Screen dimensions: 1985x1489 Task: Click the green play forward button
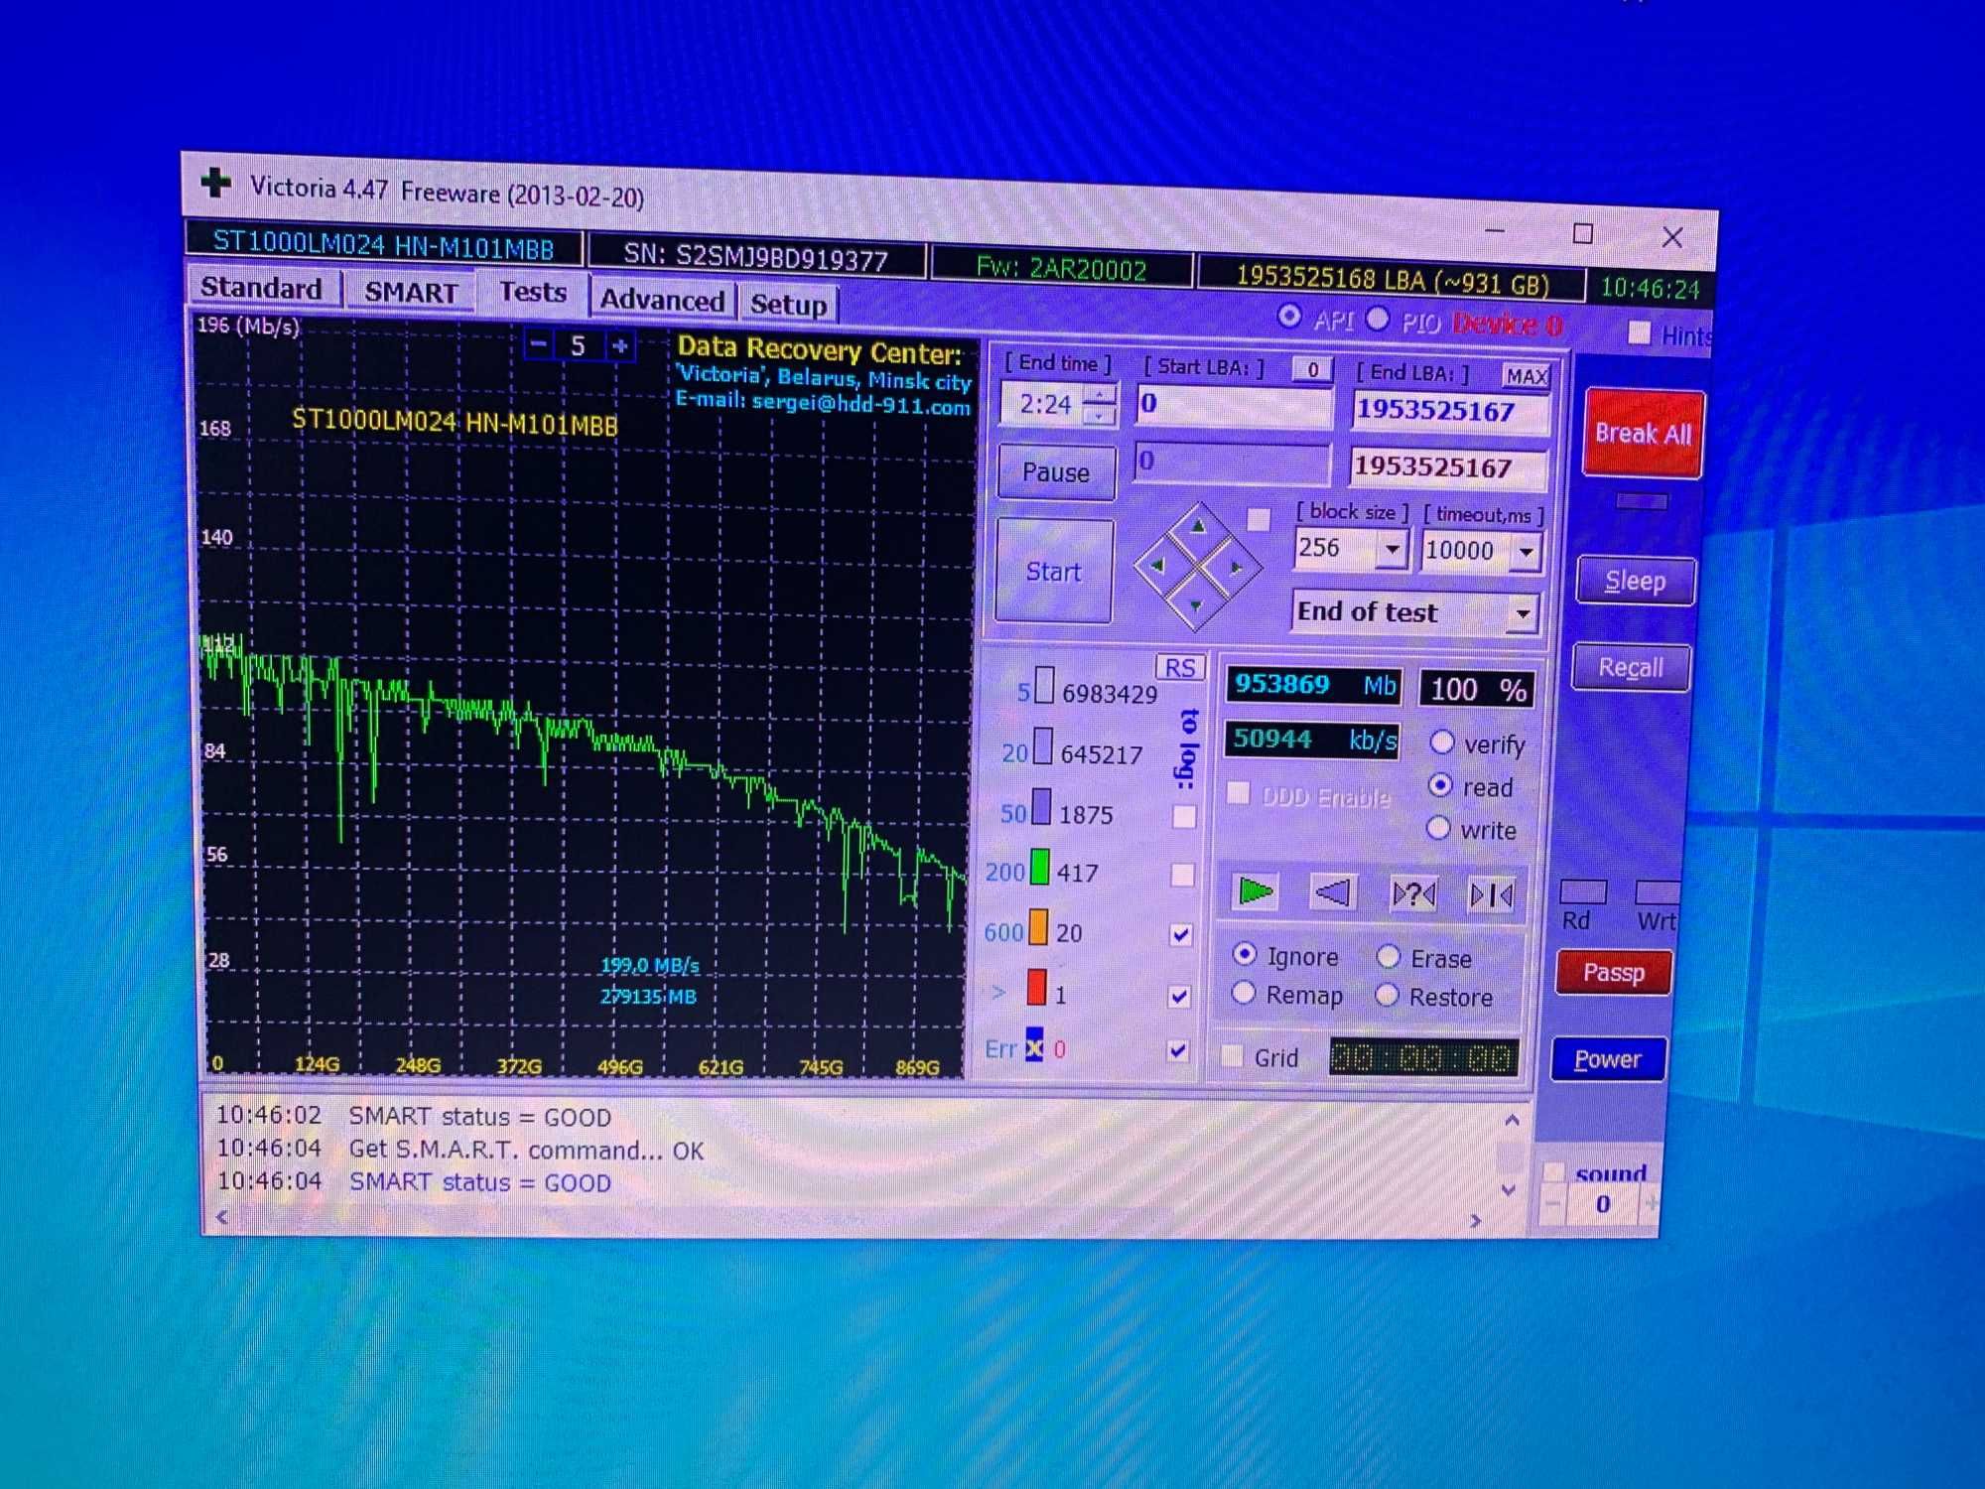(1256, 892)
